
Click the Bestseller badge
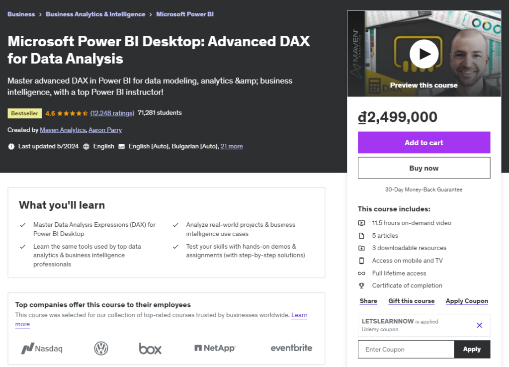(24, 113)
